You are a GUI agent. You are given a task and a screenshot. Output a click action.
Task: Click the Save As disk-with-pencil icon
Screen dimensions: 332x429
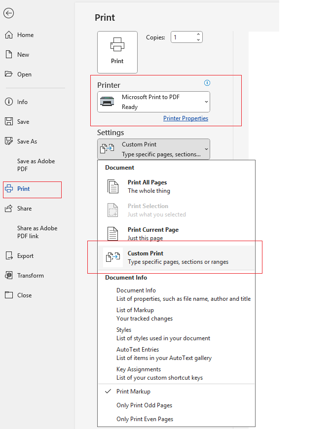click(9, 141)
